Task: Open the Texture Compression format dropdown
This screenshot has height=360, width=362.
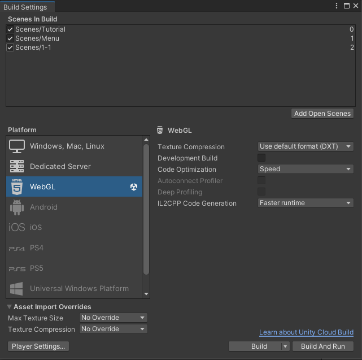Action: (306, 146)
